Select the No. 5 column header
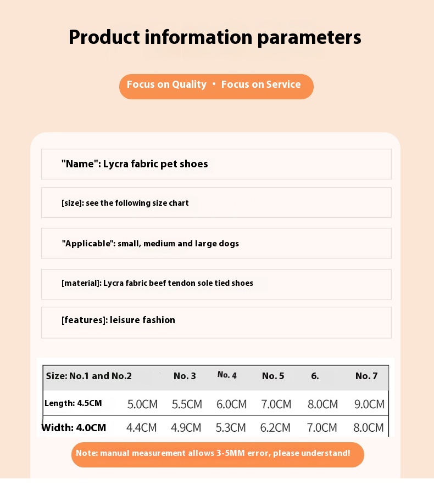Screen dimensions: 434x485 pyautogui.click(x=273, y=376)
